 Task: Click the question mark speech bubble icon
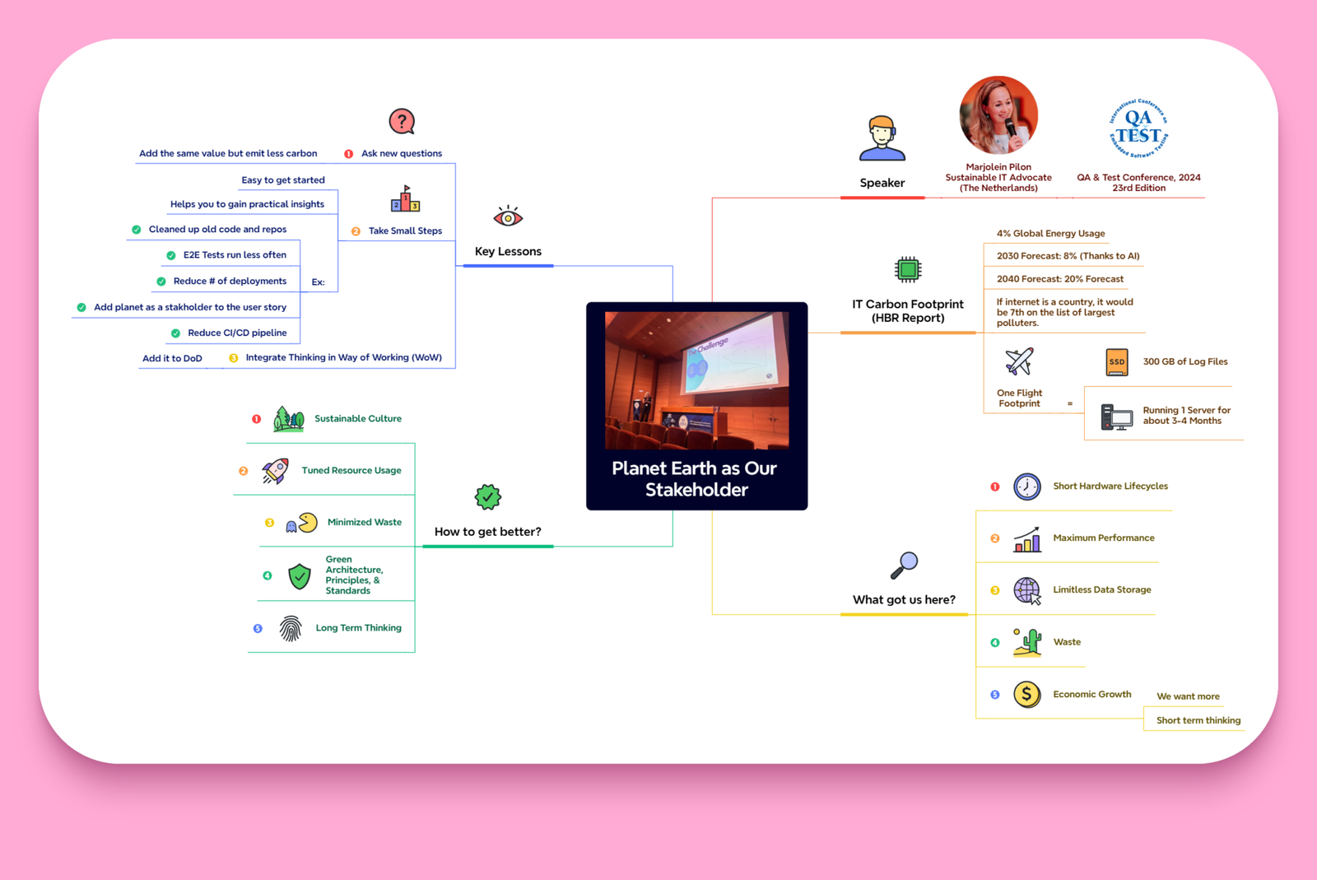pyautogui.click(x=402, y=122)
